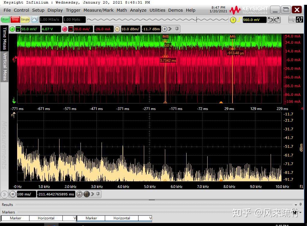Click the red Stop acquisition button
Screen dimensions: 307x226
coord(15,19)
